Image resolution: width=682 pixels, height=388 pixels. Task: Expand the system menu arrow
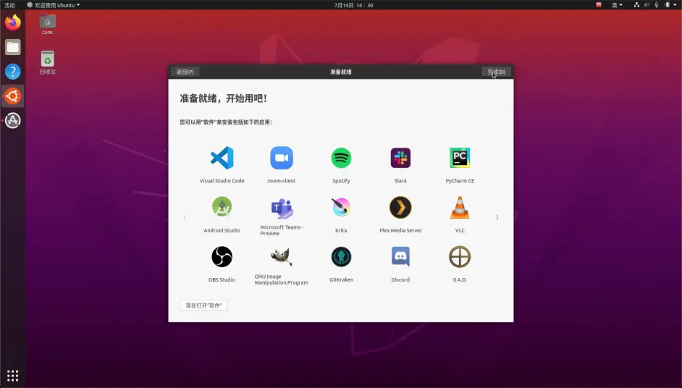click(x=675, y=5)
